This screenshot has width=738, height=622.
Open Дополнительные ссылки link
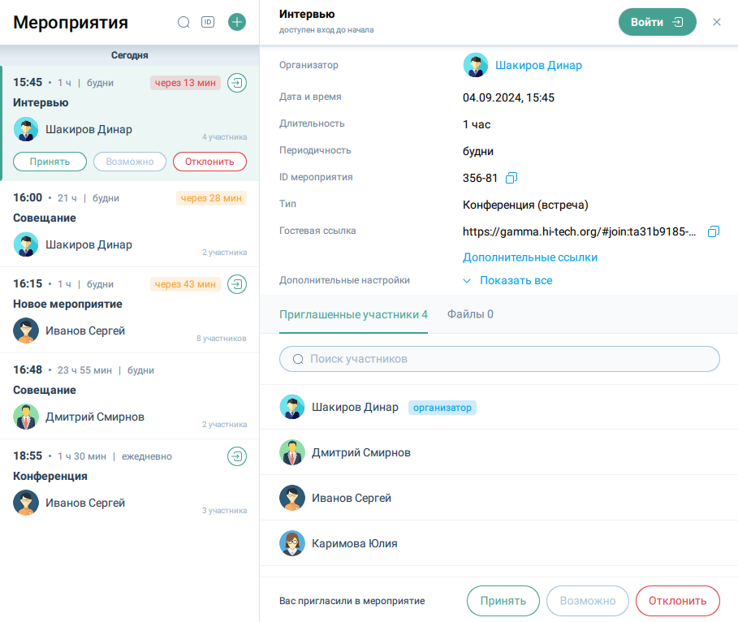[530, 257]
